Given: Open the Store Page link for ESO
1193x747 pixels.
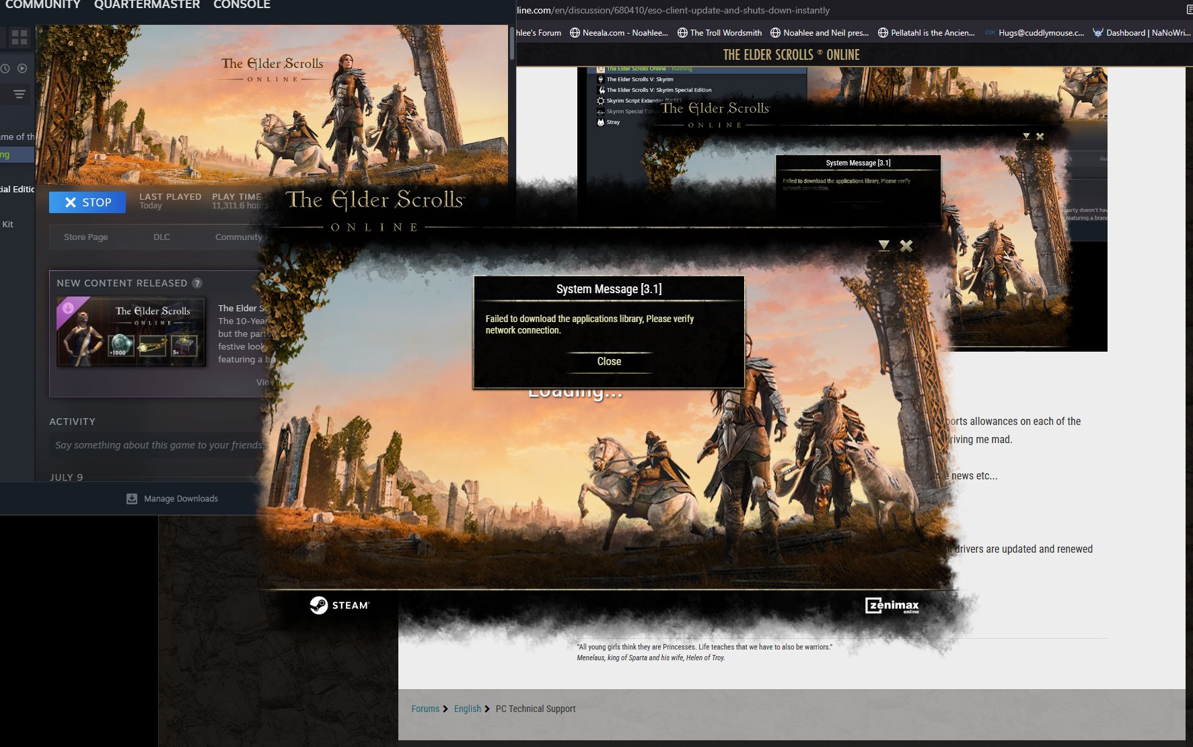Looking at the screenshot, I should tap(85, 237).
